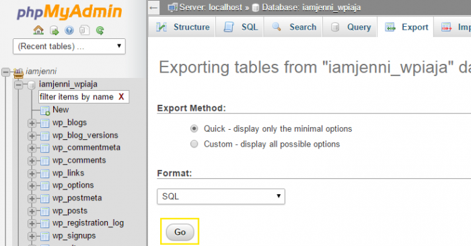Screen dimensions: 471x246
Task: Select Custom export method radio button
Action: tap(194, 144)
